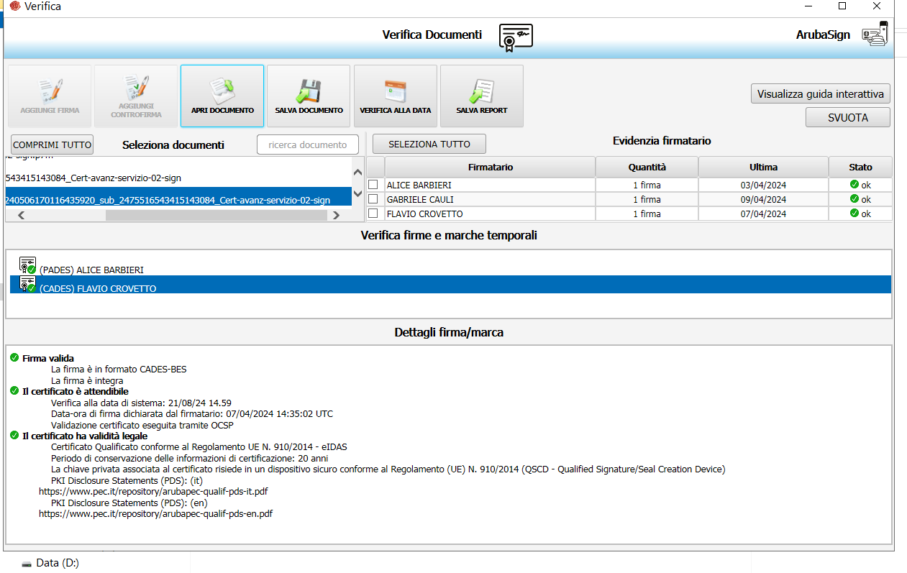907x573 pixels.
Task: Sort by the Firmatario column header
Action: pos(490,167)
